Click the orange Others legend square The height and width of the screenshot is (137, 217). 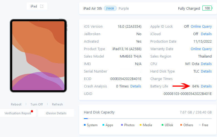click(x=181, y=125)
